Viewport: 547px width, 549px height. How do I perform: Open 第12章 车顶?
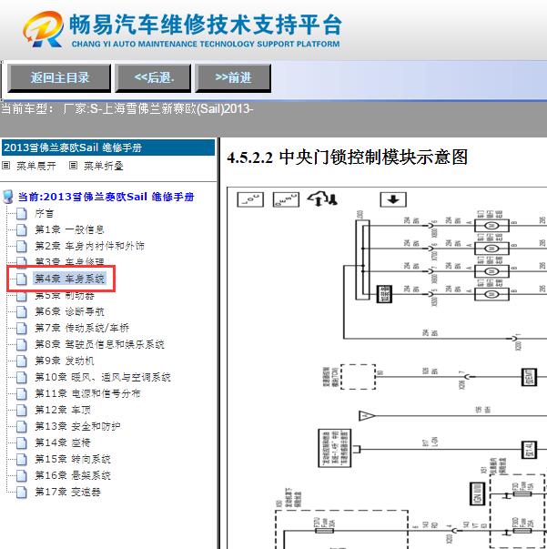pos(63,410)
